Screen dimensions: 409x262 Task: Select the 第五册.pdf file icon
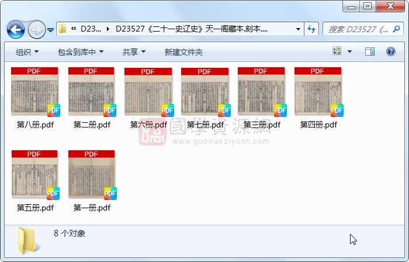34,175
